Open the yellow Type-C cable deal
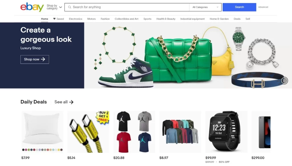 click(88, 132)
